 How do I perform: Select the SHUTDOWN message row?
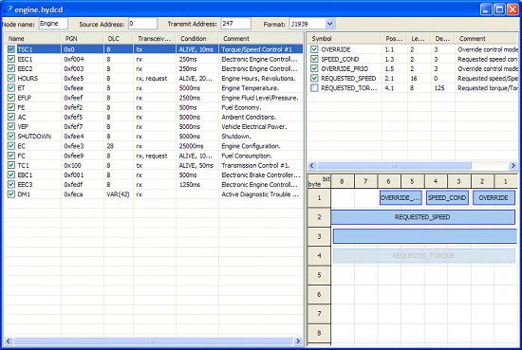[x=154, y=136]
